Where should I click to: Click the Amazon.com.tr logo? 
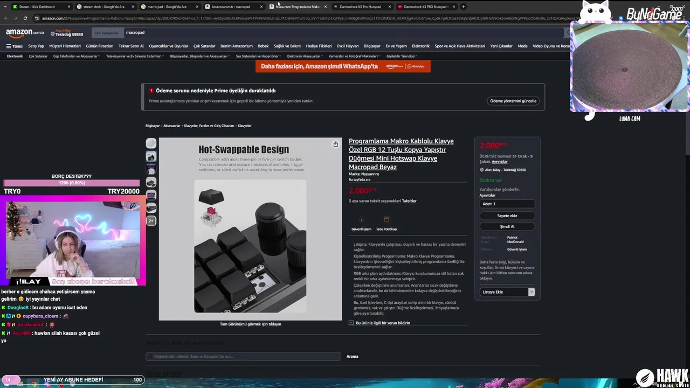(x=25, y=32)
